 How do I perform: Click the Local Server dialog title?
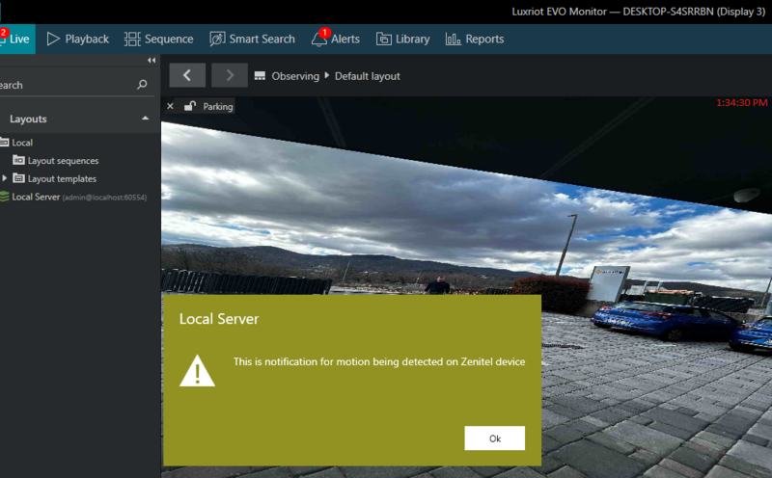tap(219, 319)
